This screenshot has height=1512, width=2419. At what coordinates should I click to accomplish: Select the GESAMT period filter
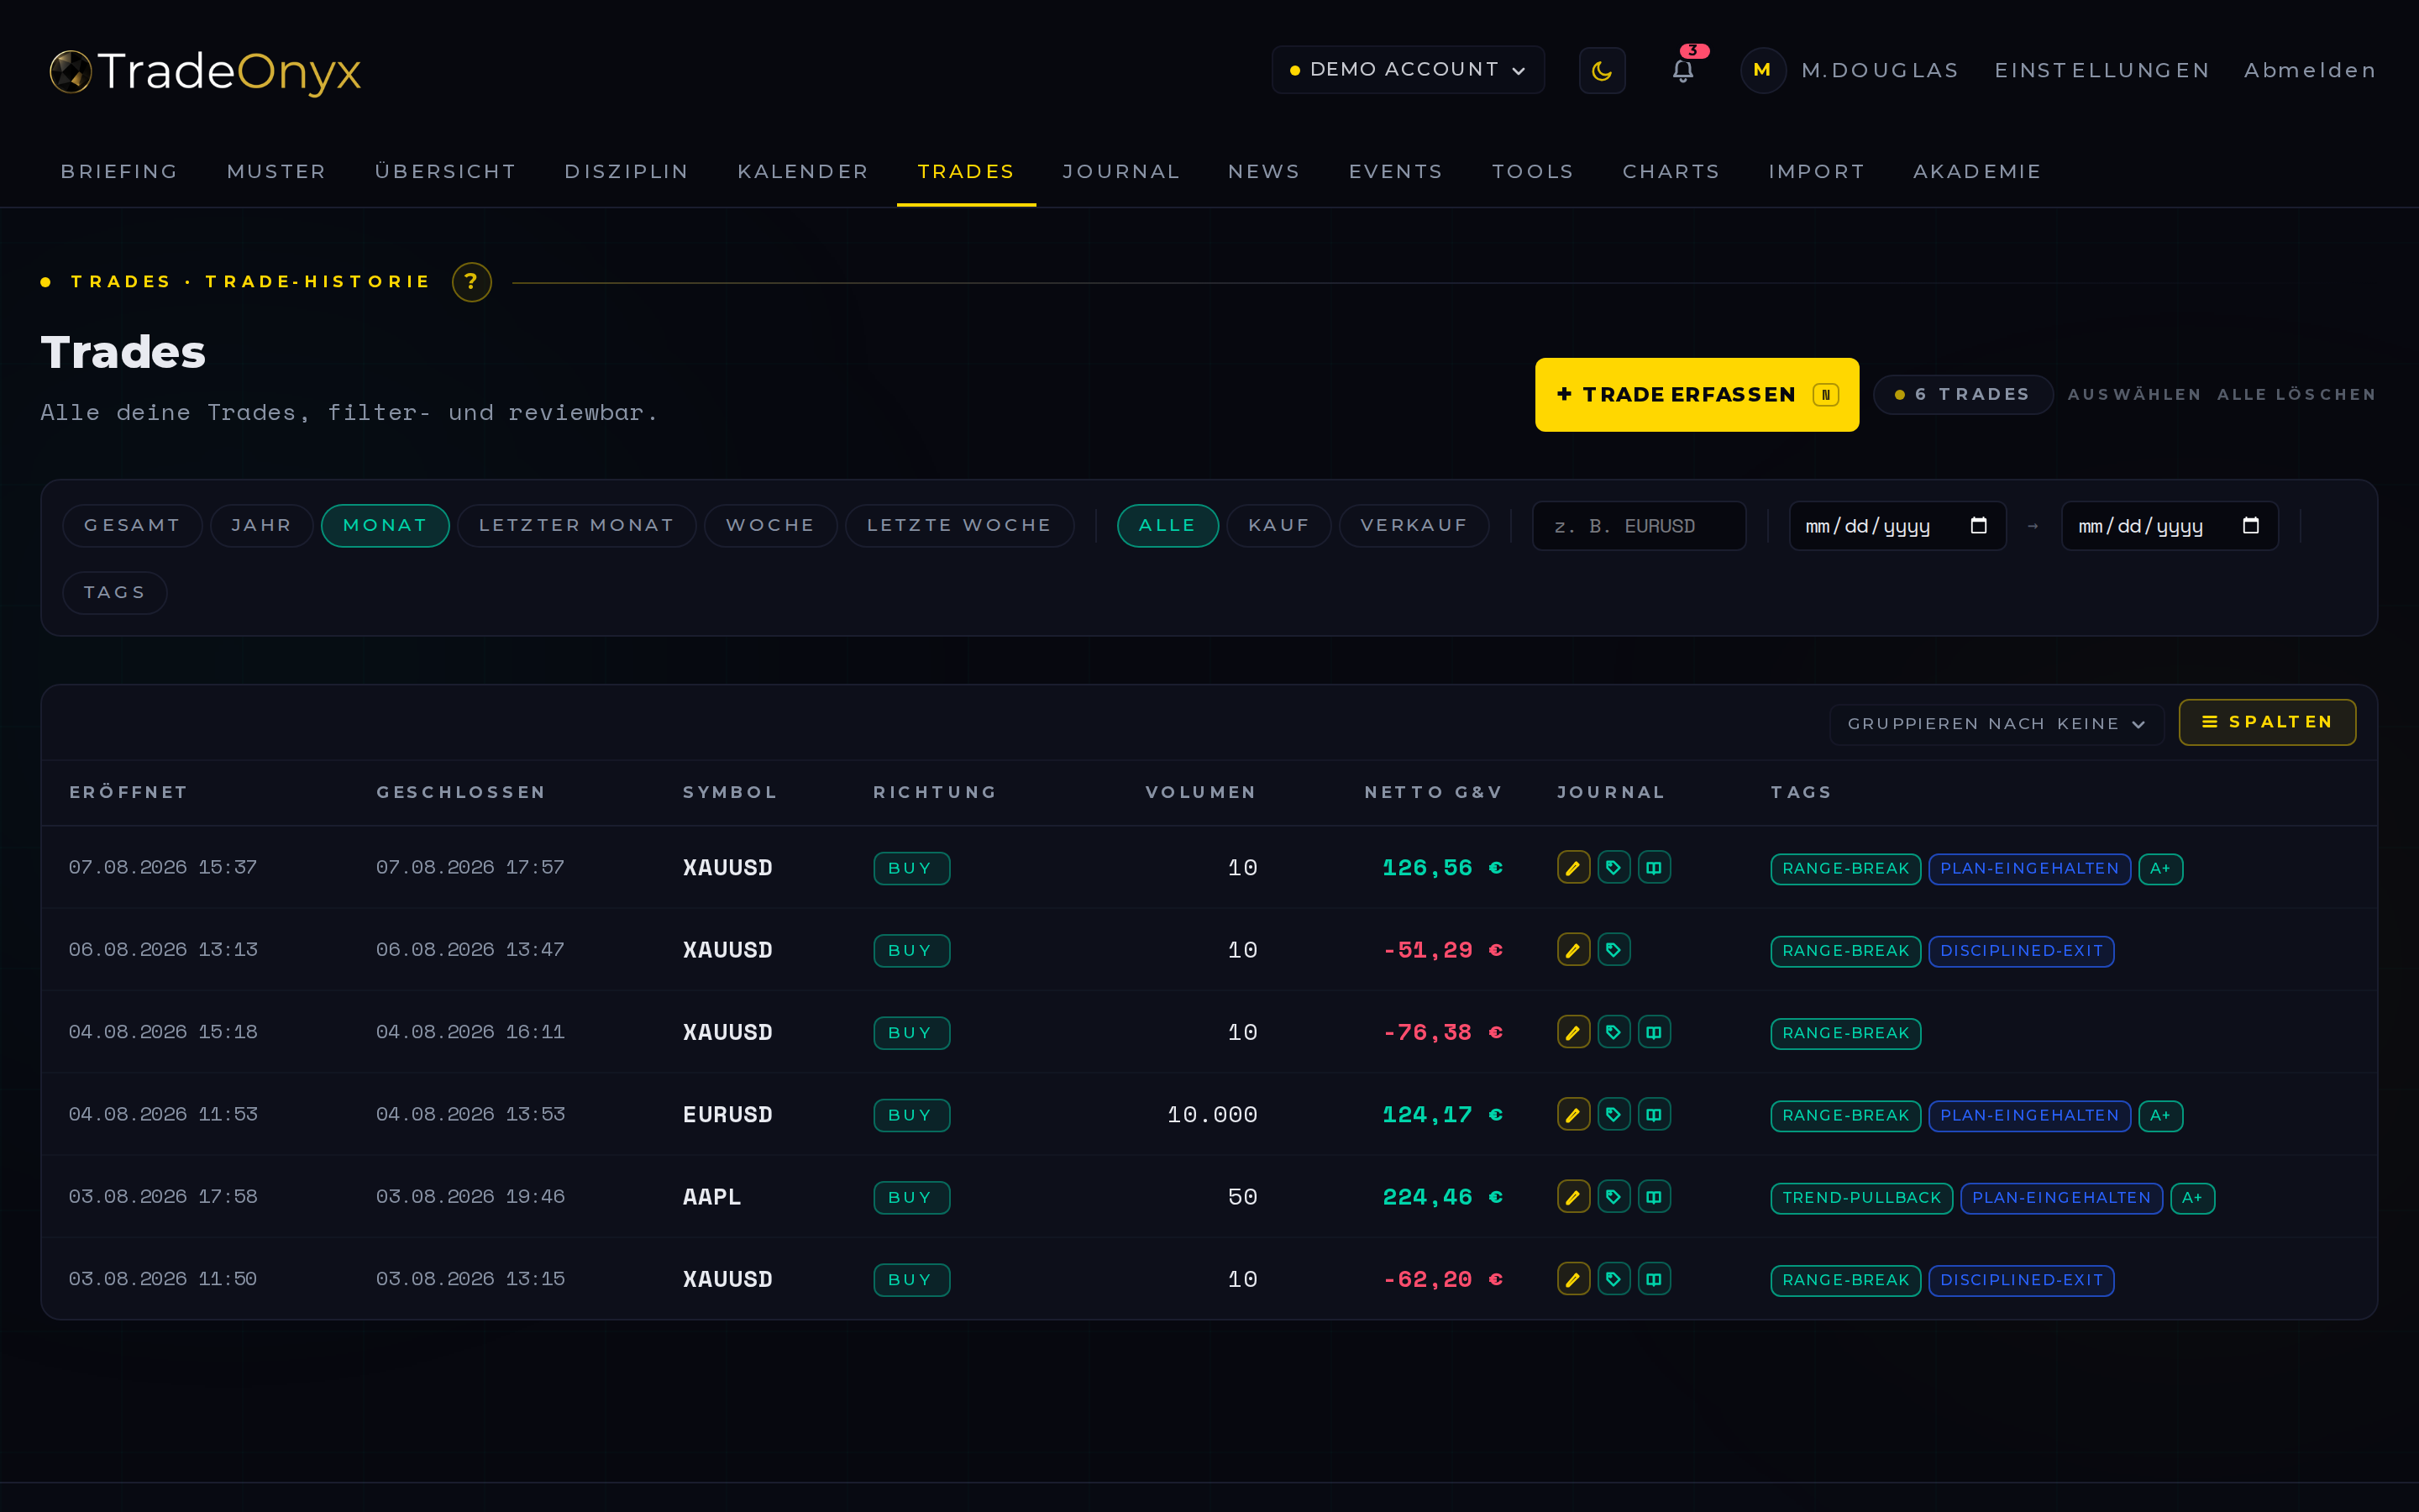pyautogui.click(x=132, y=525)
